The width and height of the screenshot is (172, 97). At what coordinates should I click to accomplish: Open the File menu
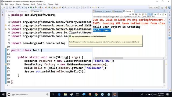coord(2,4)
